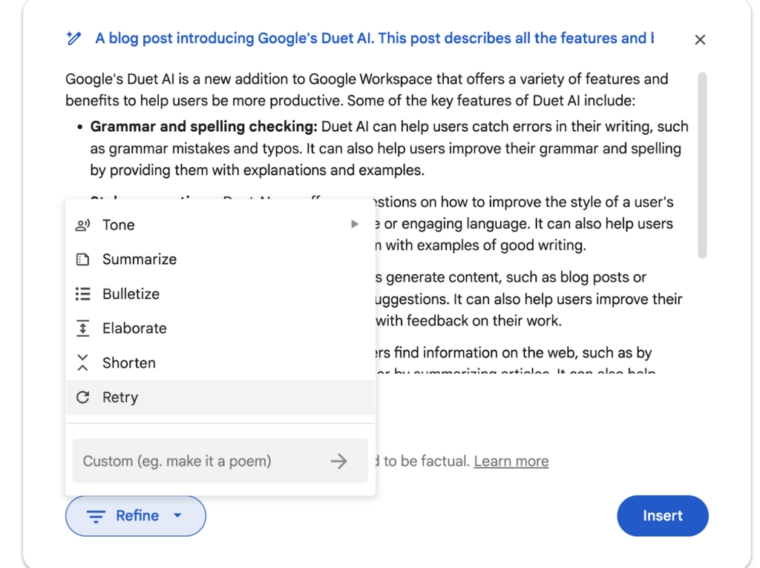Expand the Tone submenu arrow
Image resolution: width=760 pixels, height=568 pixels.
(355, 224)
